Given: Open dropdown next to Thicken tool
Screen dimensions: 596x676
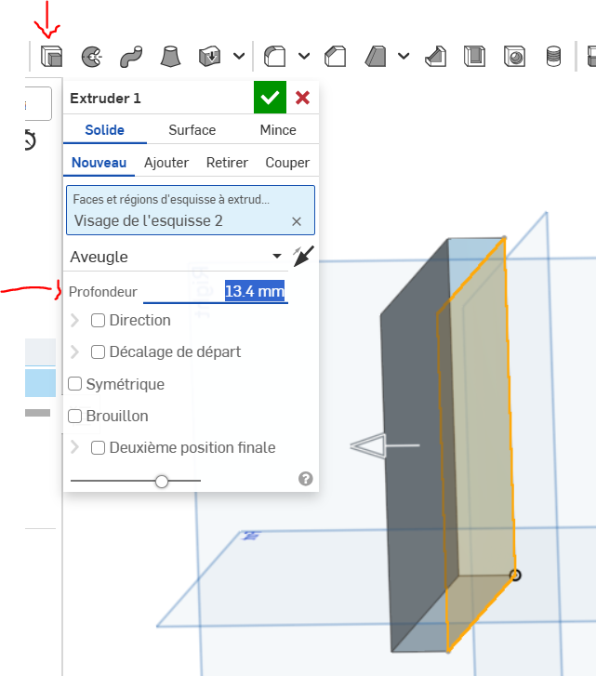Looking at the screenshot, I should [239, 56].
